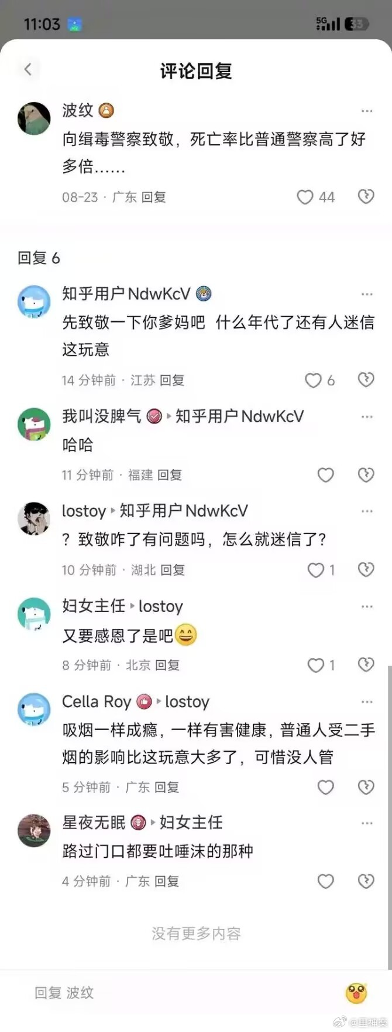Open the emoji picker in the reply bar

click(356, 993)
